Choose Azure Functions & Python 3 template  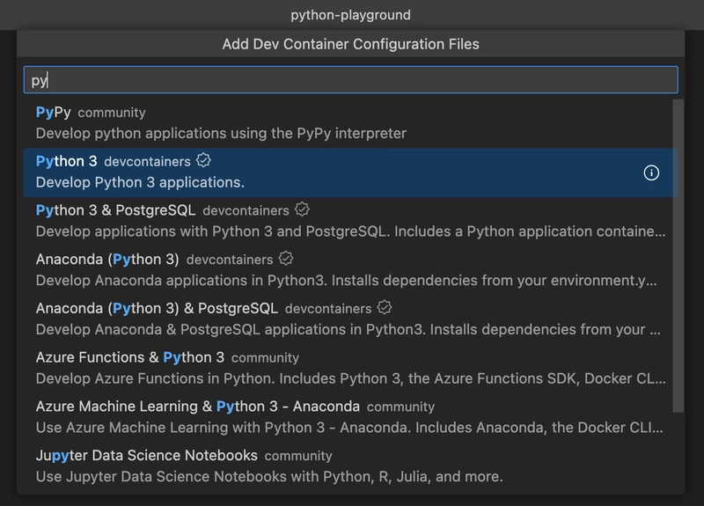[x=130, y=357]
